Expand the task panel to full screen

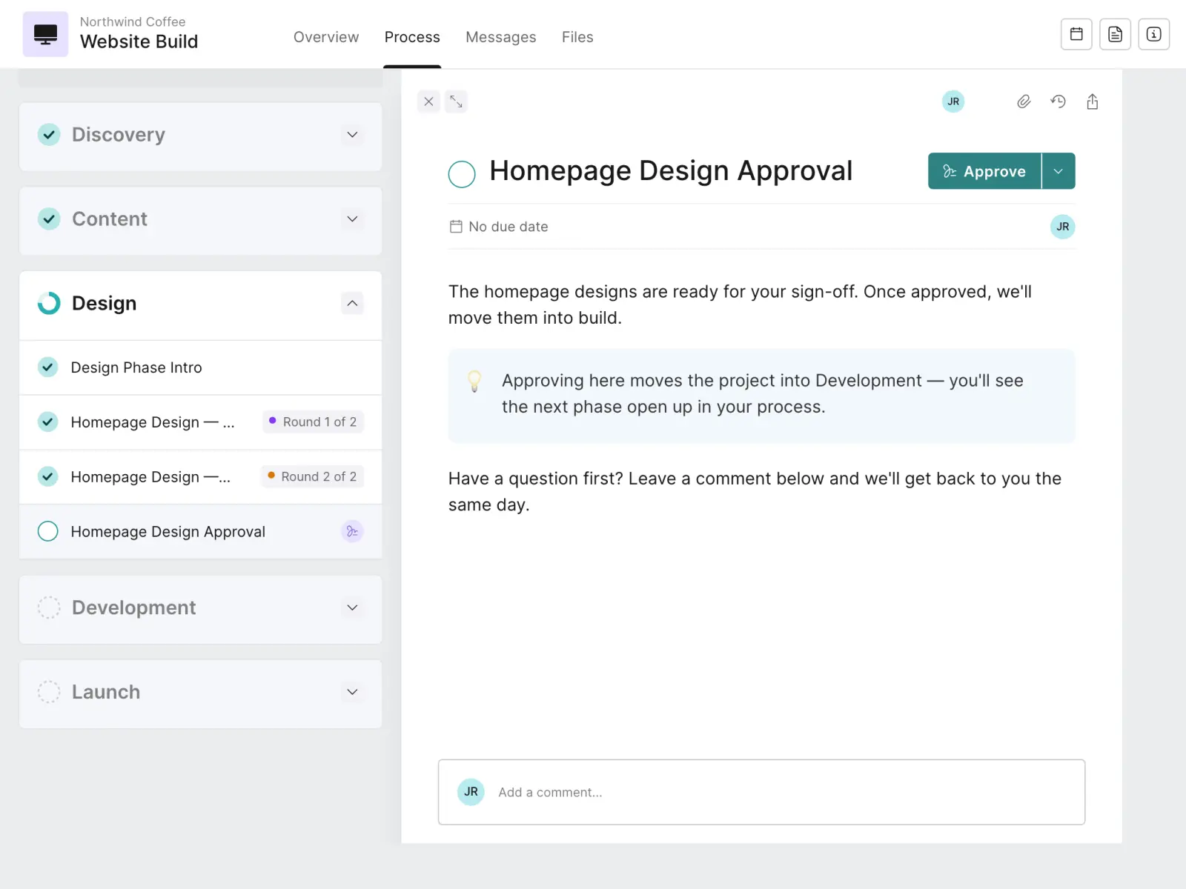tap(456, 101)
